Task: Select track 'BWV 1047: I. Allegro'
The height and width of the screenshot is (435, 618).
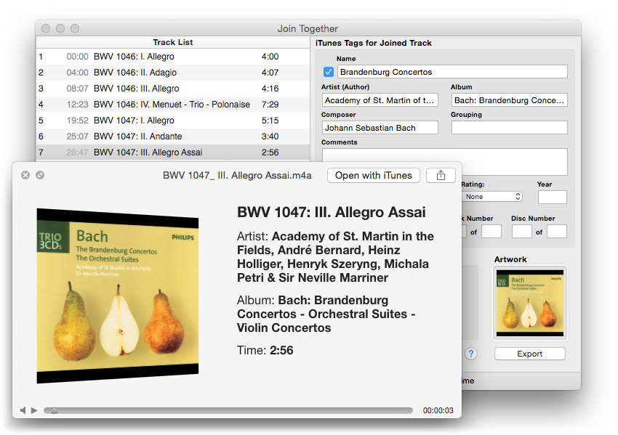Action: [x=172, y=120]
